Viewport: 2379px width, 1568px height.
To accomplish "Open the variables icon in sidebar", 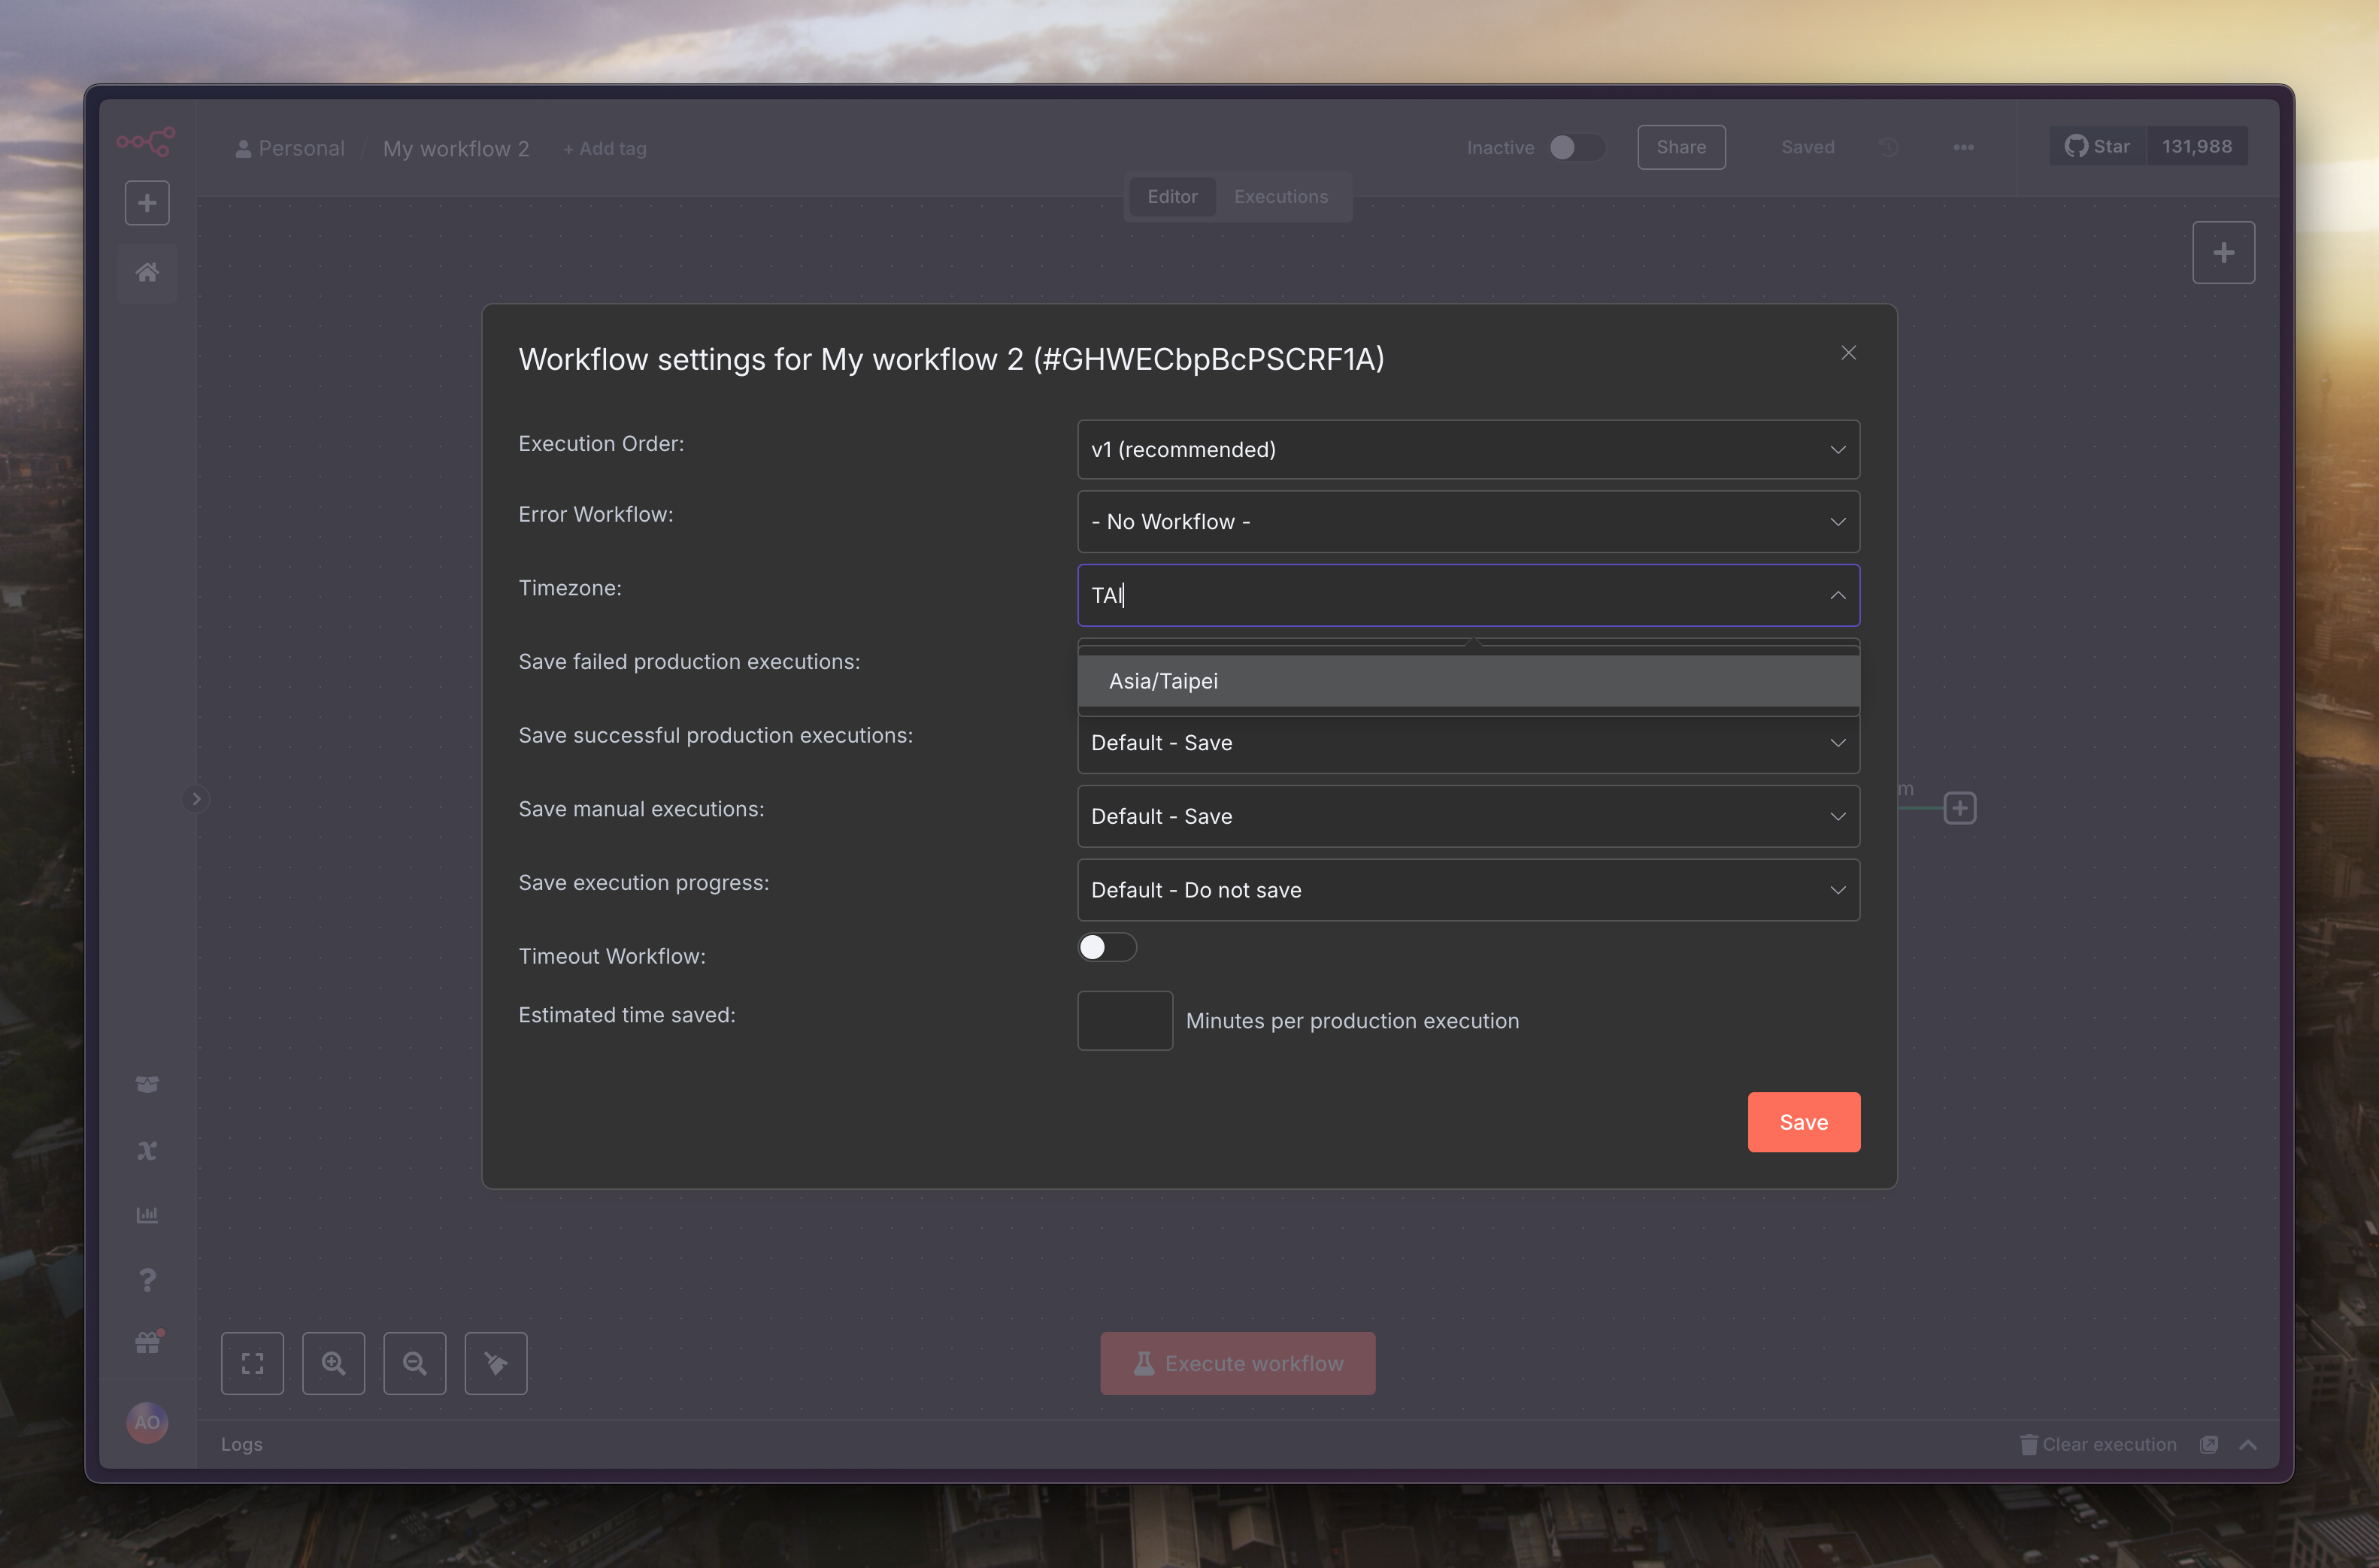I will tap(147, 1150).
